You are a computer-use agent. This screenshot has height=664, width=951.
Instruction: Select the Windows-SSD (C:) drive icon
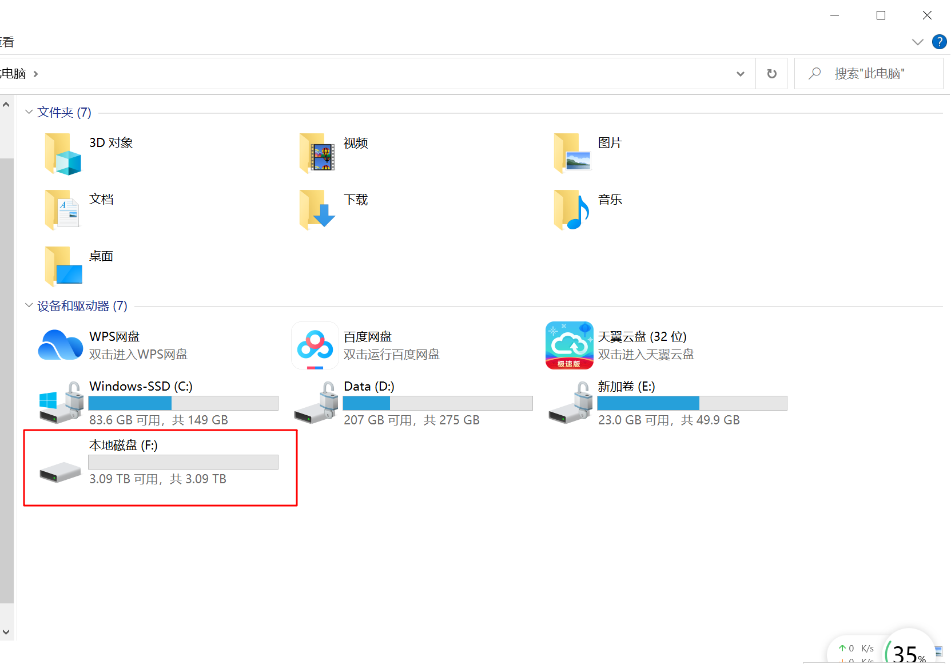60,403
